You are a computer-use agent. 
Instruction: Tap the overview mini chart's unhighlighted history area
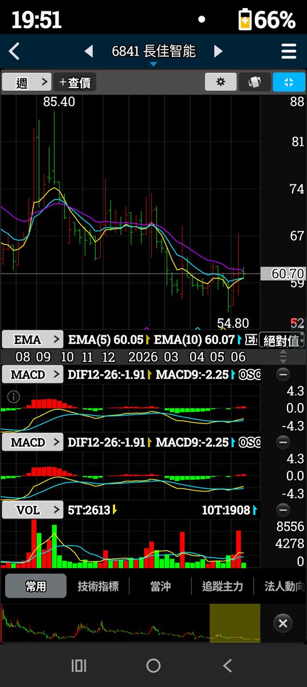pyautogui.click(x=105, y=623)
